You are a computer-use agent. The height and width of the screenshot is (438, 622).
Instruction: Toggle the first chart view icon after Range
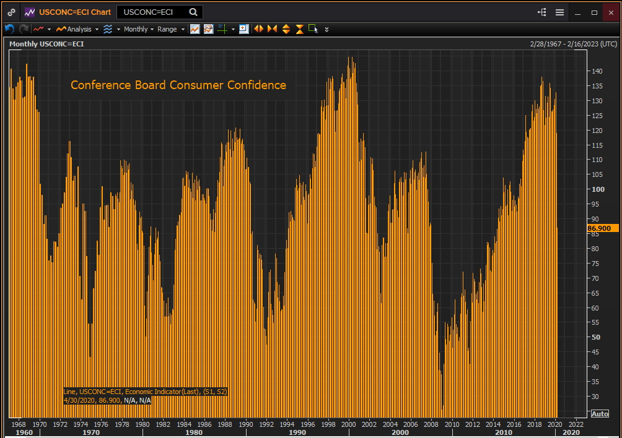(195, 29)
